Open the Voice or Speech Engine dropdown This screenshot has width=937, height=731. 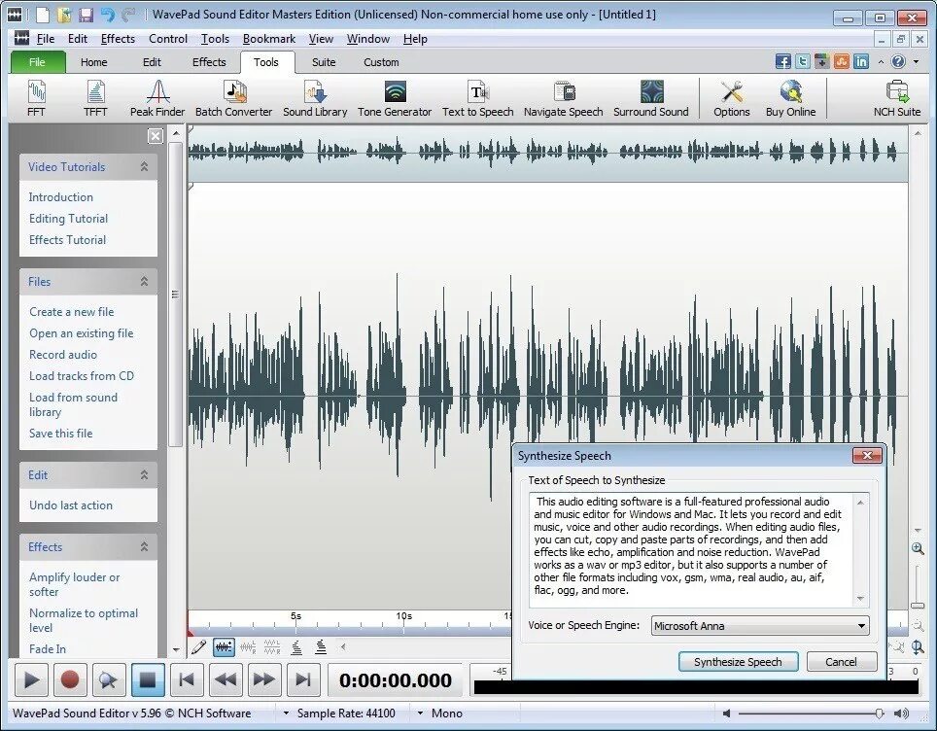(x=759, y=626)
